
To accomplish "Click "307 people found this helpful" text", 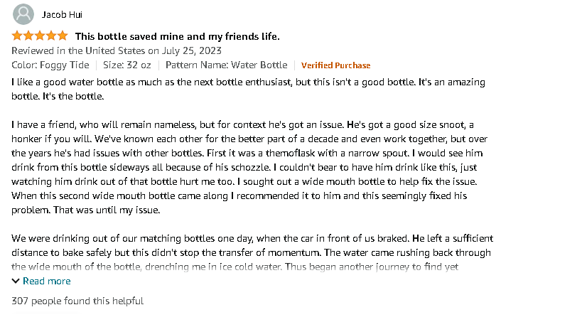I will click(77, 301).
